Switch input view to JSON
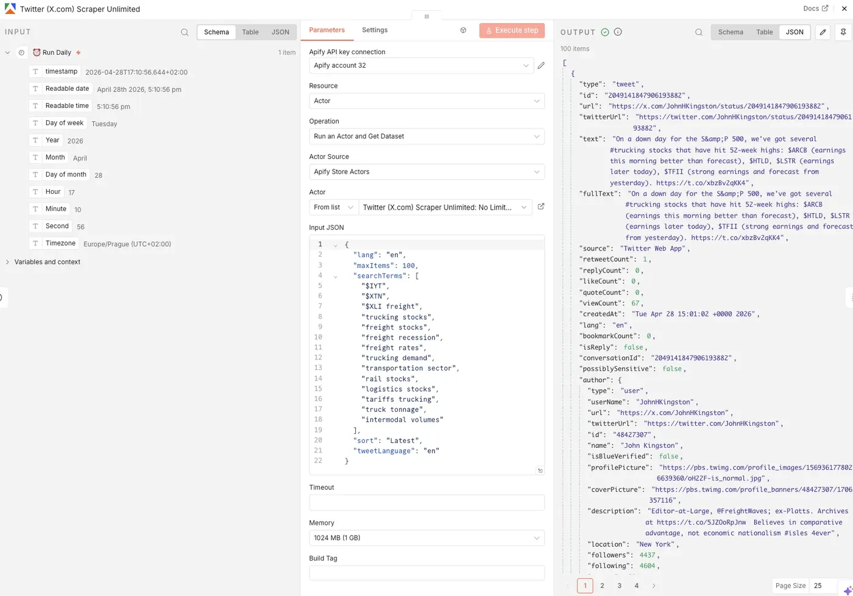Viewport: 853px width, 596px height. 280,32
